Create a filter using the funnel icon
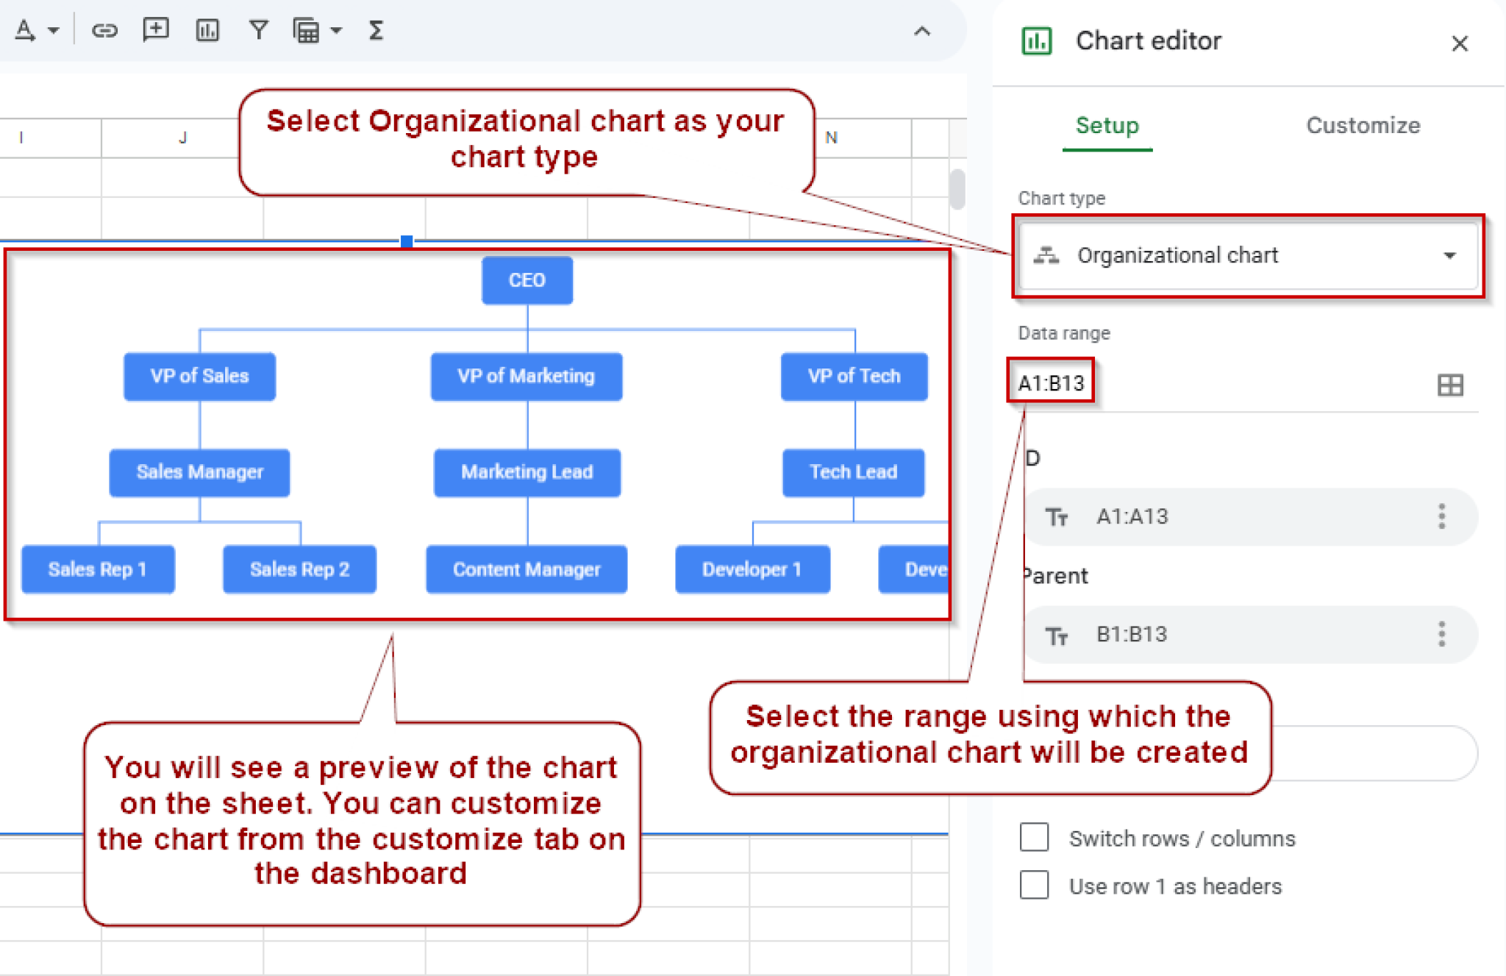The image size is (1506, 976). click(258, 29)
